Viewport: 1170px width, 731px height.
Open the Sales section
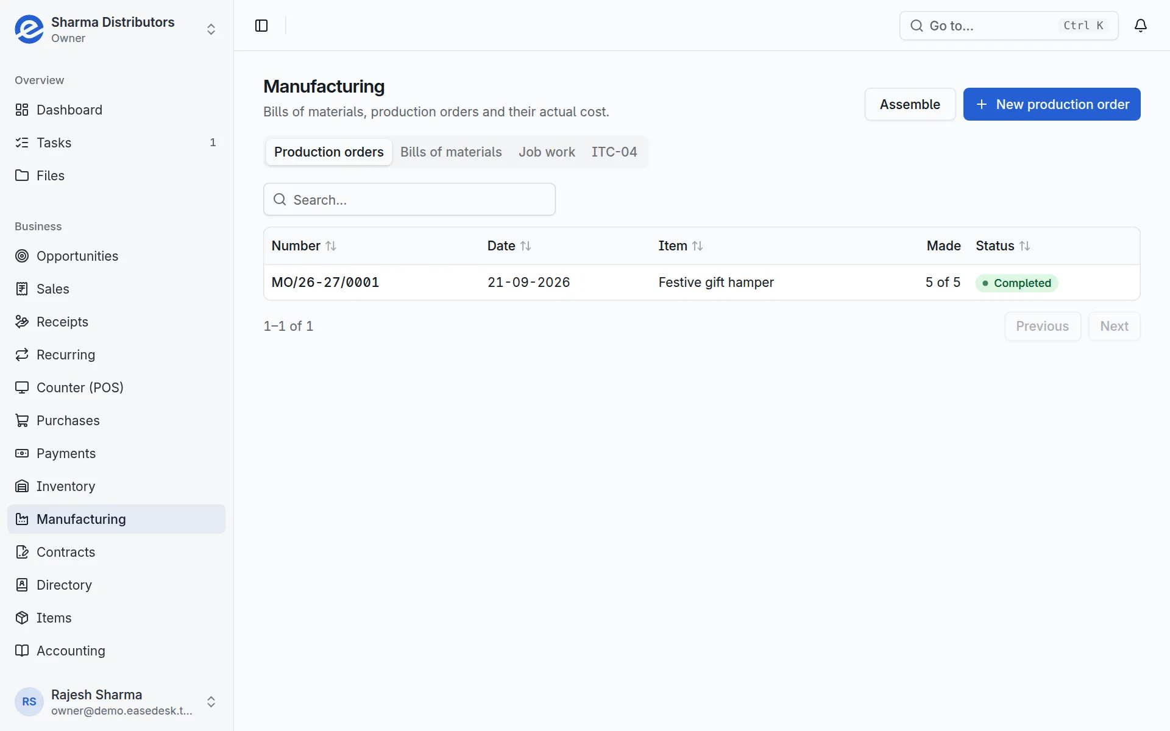coord(116,289)
